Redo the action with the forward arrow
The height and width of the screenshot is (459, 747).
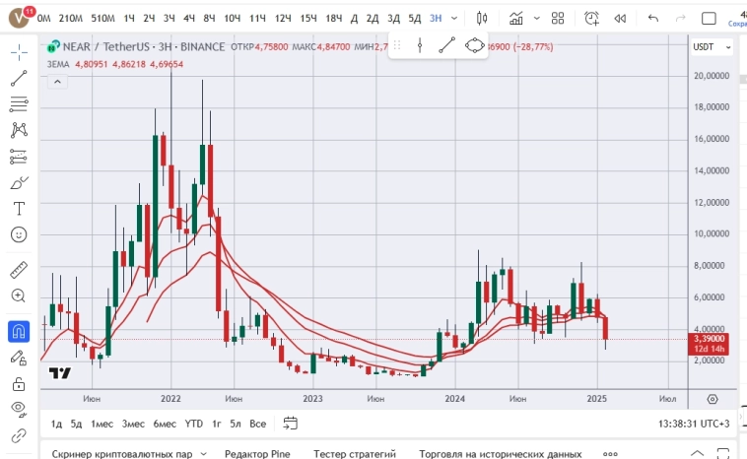680,18
